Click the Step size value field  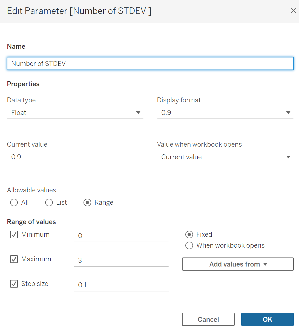pyautogui.click(x=121, y=285)
